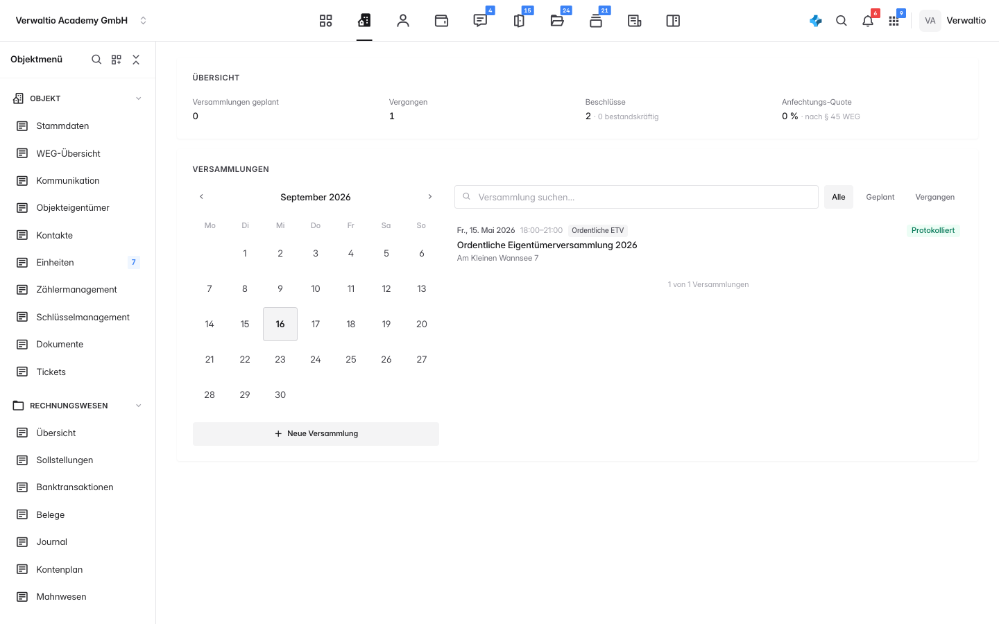Open Banktransaktionen in the sidebar
This screenshot has height=624, width=999.
click(78, 487)
